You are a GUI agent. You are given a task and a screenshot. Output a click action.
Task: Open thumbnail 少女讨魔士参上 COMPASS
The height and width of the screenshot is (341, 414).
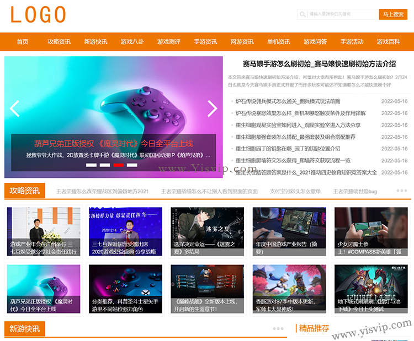click(x=371, y=231)
